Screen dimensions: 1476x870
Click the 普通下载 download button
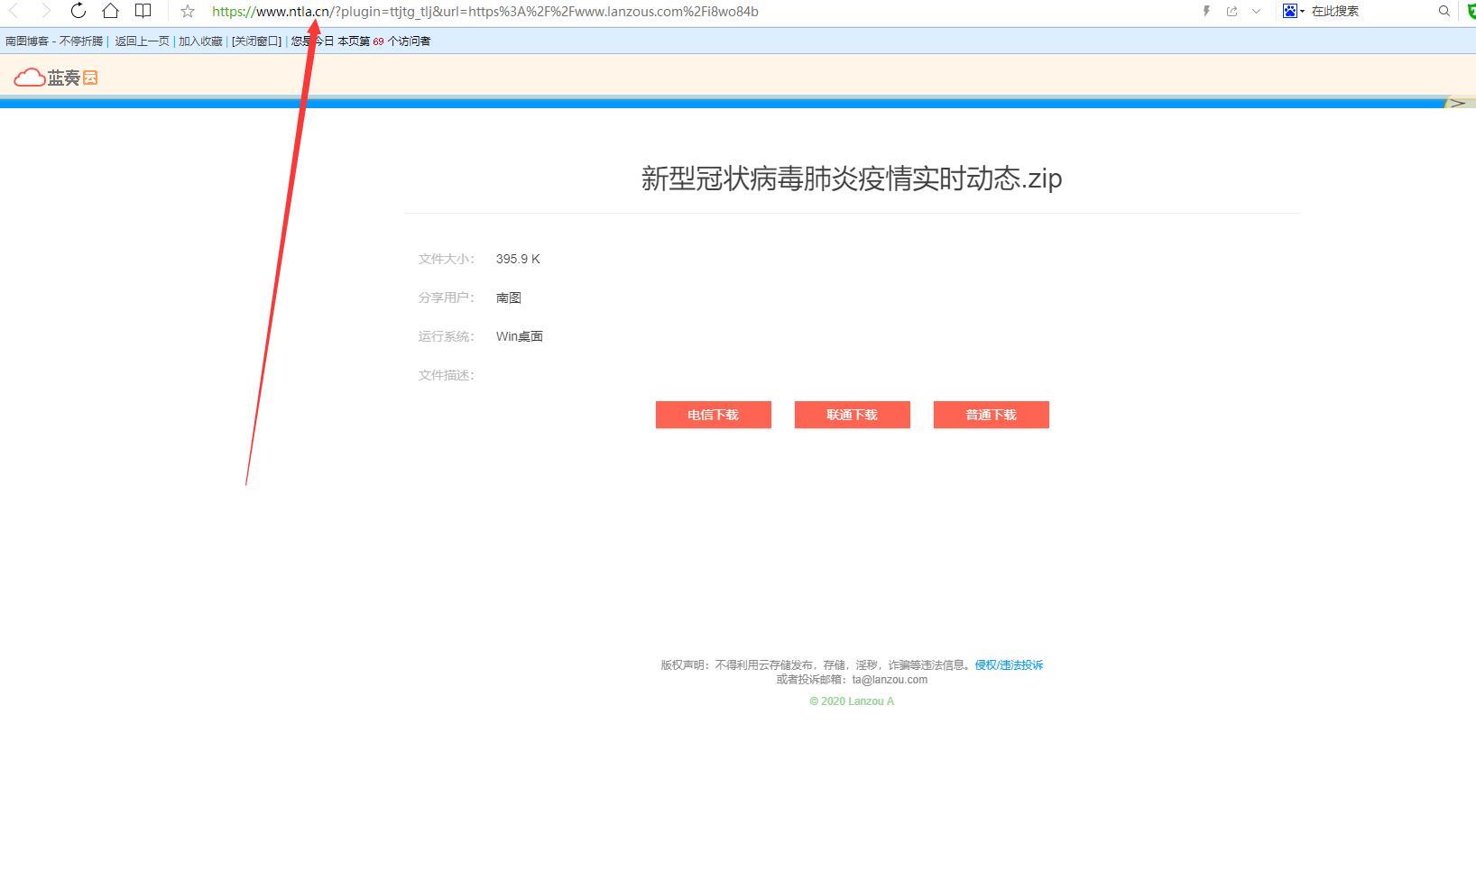pos(991,415)
